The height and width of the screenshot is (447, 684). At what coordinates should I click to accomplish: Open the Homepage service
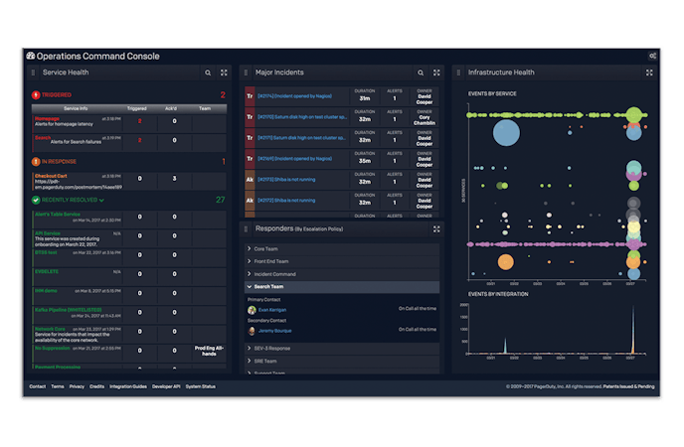(x=47, y=119)
